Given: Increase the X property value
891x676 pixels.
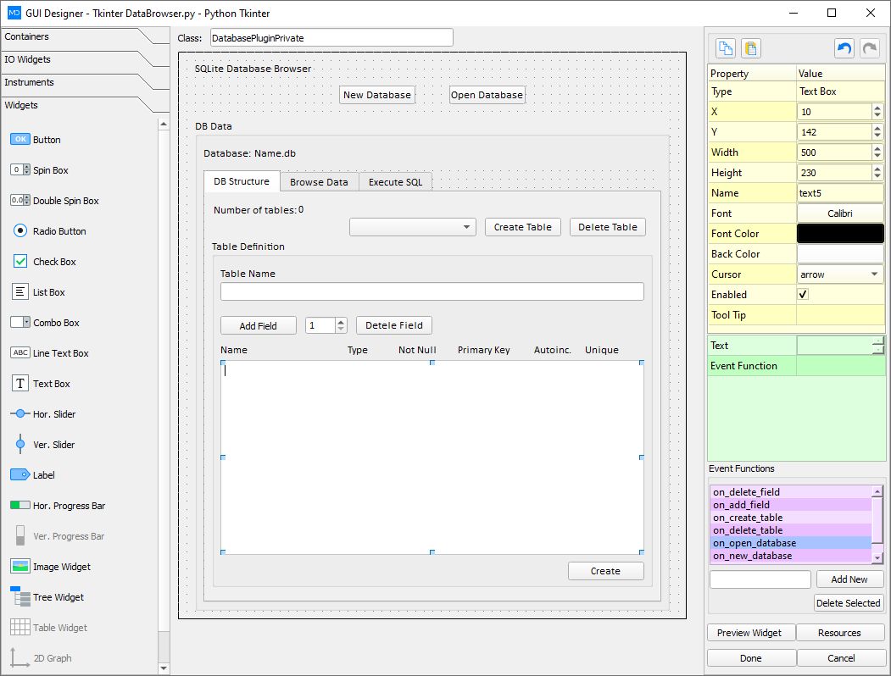Looking at the screenshot, I should point(877,108).
